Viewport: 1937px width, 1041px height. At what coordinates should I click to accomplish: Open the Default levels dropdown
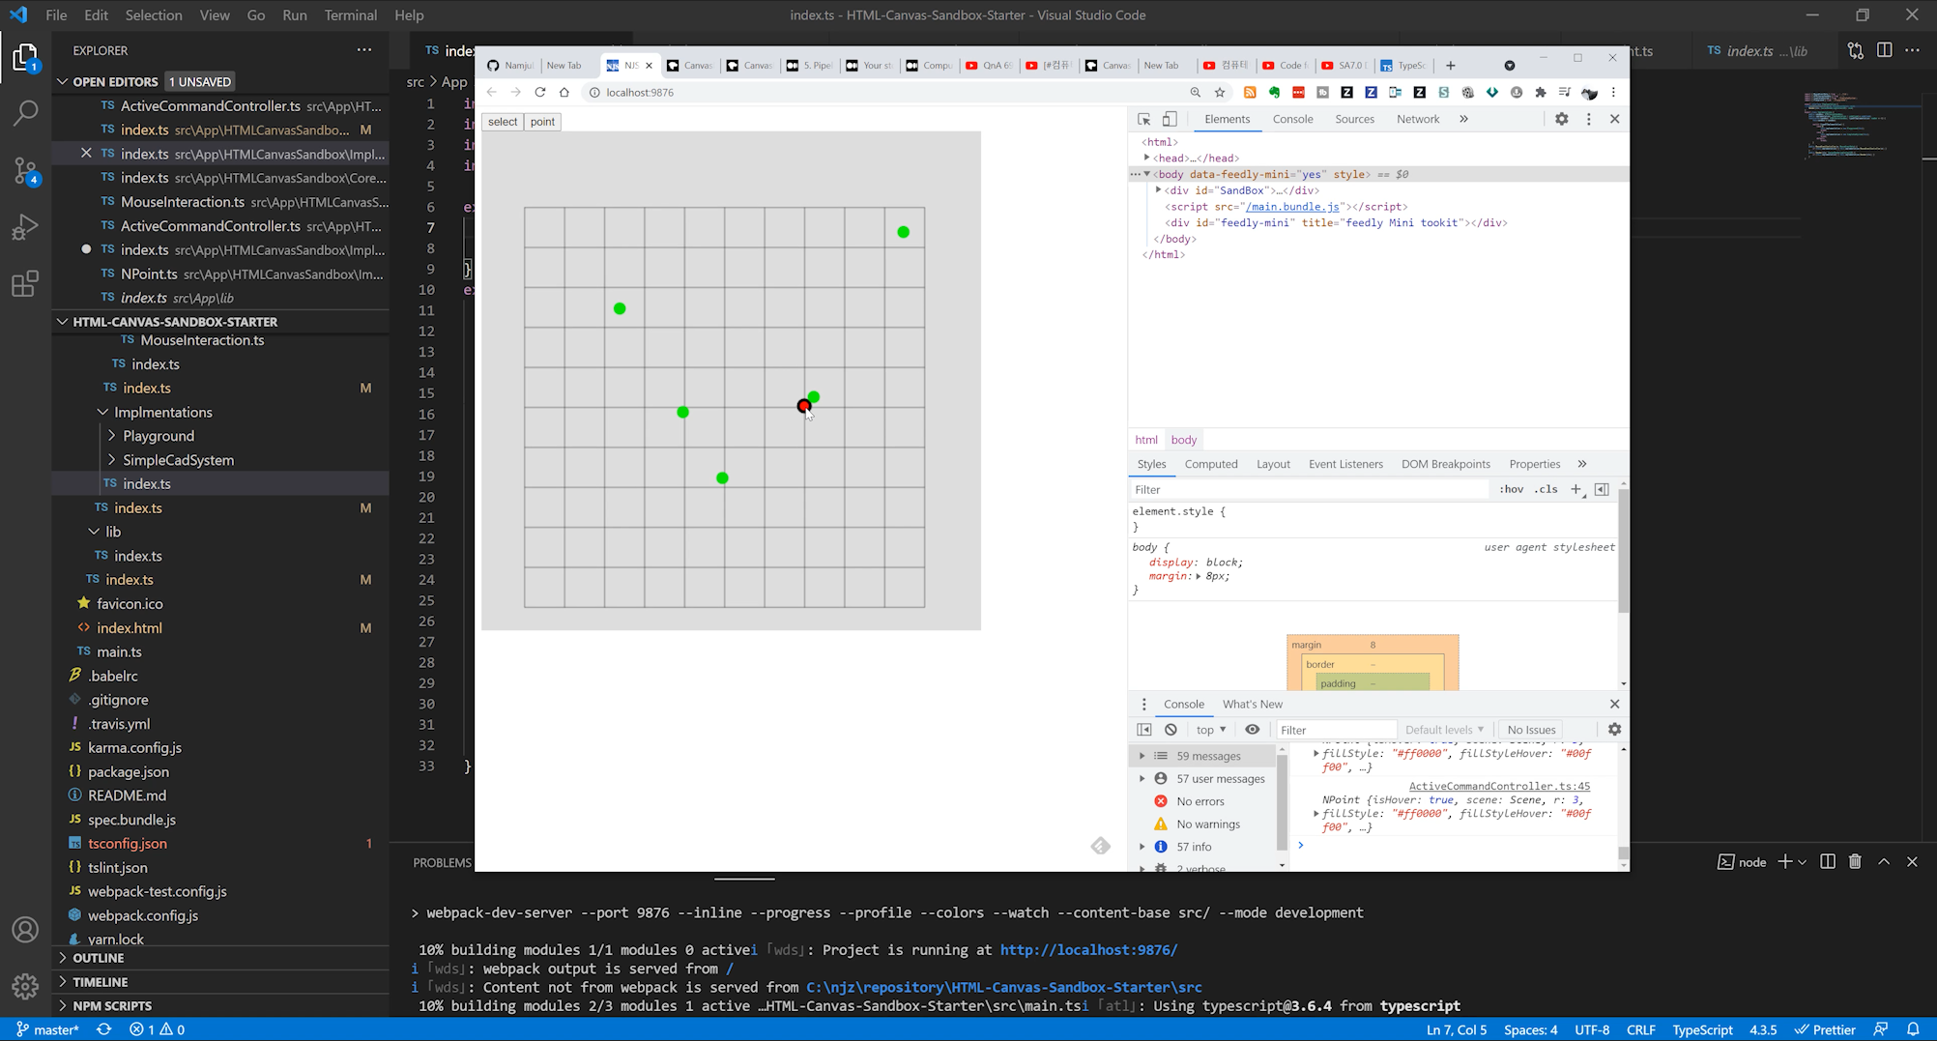point(1444,730)
